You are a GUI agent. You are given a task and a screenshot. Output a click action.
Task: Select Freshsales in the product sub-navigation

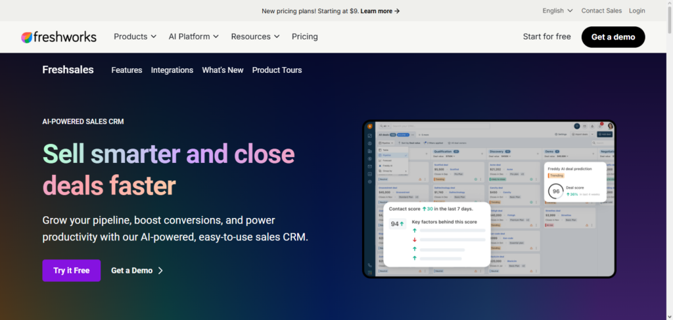click(68, 70)
